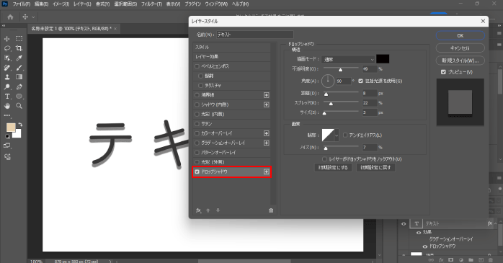Image resolution: width=503 pixels, height=263 pixels.
Task: Collapse テキスト layer effects arrow
Action: coord(496,223)
